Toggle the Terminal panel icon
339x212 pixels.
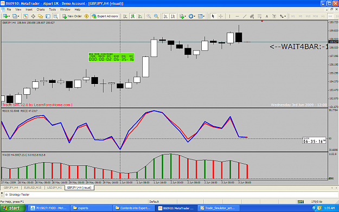[x=48, y=16]
